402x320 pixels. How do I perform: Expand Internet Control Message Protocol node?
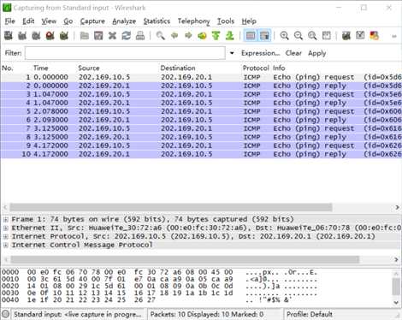tap(6, 245)
